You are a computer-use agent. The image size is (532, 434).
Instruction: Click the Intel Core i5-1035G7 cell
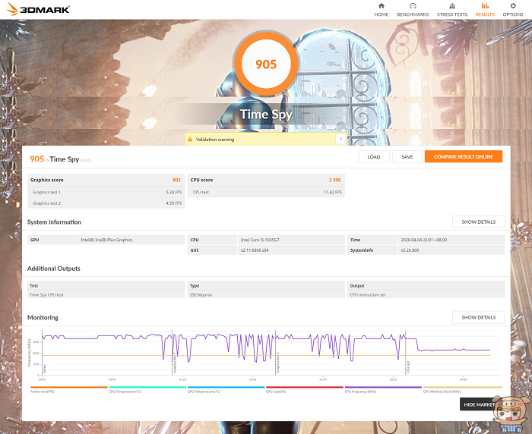[x=291, y=240]
